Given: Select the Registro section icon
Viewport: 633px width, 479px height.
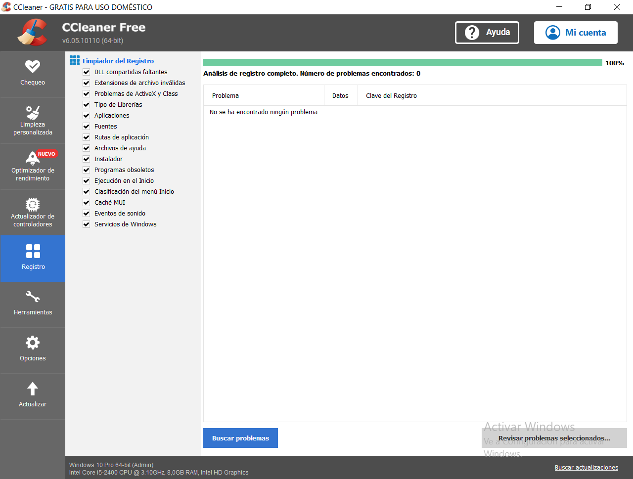Looking at the screenshot, I should point(33,251).
